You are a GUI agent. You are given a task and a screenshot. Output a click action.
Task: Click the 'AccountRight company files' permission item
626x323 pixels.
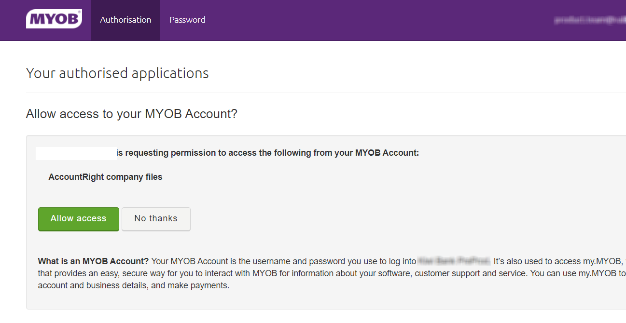(105, 177)
